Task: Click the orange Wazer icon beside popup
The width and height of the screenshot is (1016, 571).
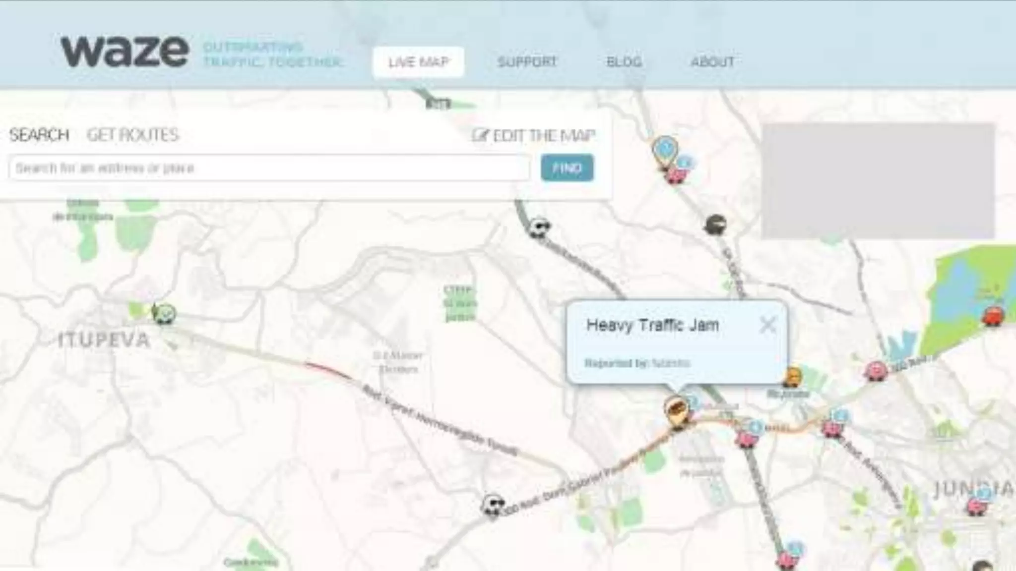Action: tap(793, 377)
